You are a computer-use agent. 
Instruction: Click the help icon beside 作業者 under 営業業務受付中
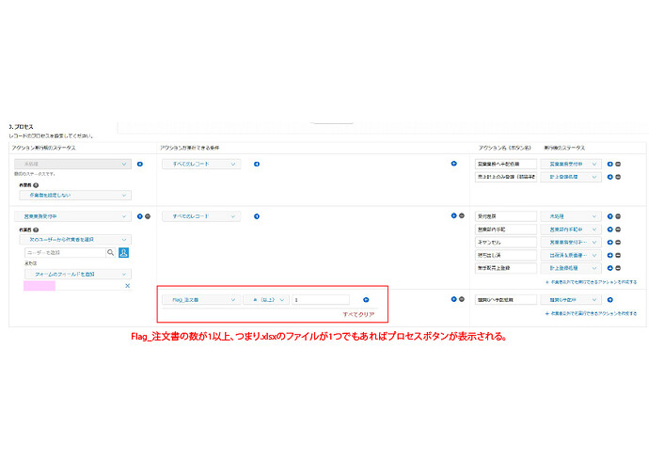click(x=36, y=229)
